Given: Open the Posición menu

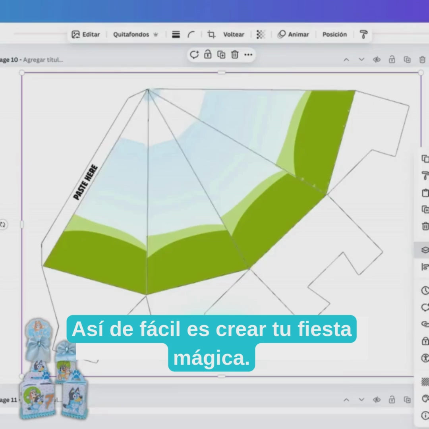Looking at the screenshot, I should tap(334, 35).
